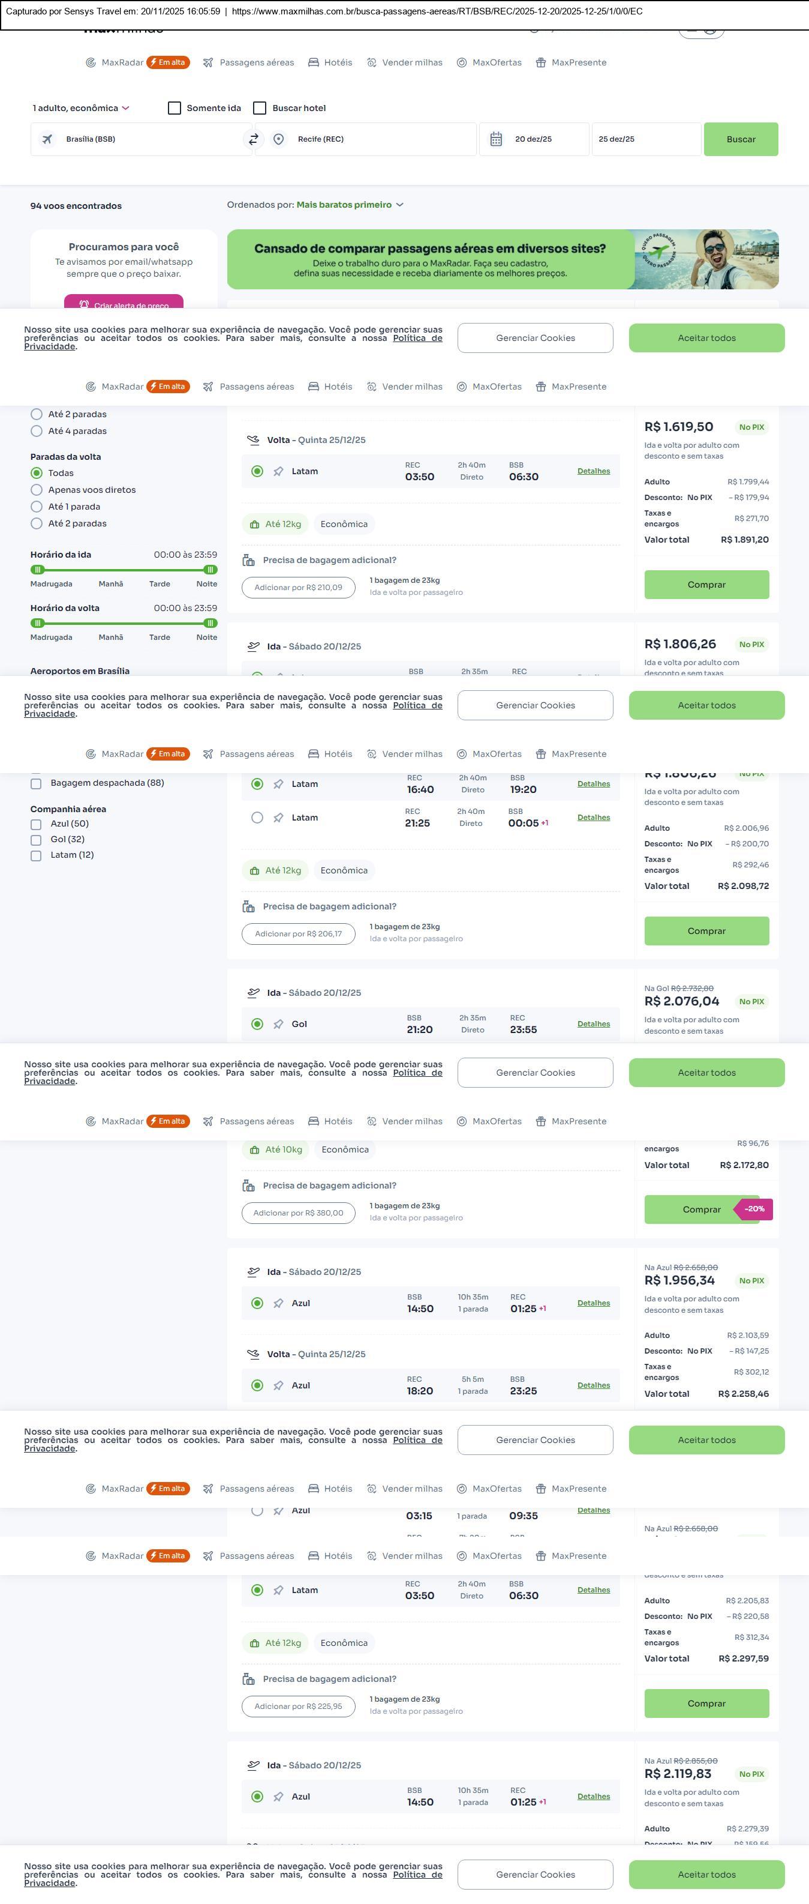Pin the Latam 16:40 return flight
Image resolution: width=809 pixels, height=1904 pixels.
click(278, 784)
